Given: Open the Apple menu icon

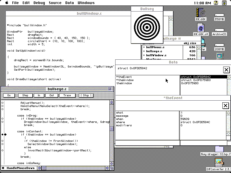Looking at the screenshot, I should pyautogui.click(x=6, y=3).
